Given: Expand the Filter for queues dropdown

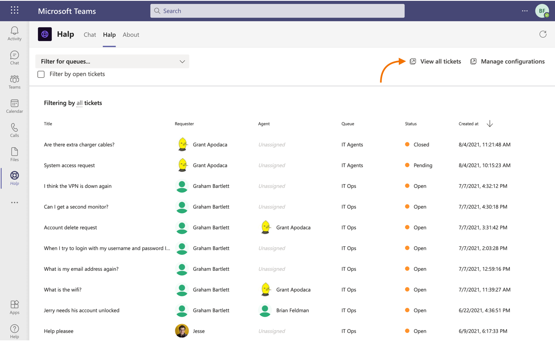Looking at the screenshot, I should click(112, 61).
